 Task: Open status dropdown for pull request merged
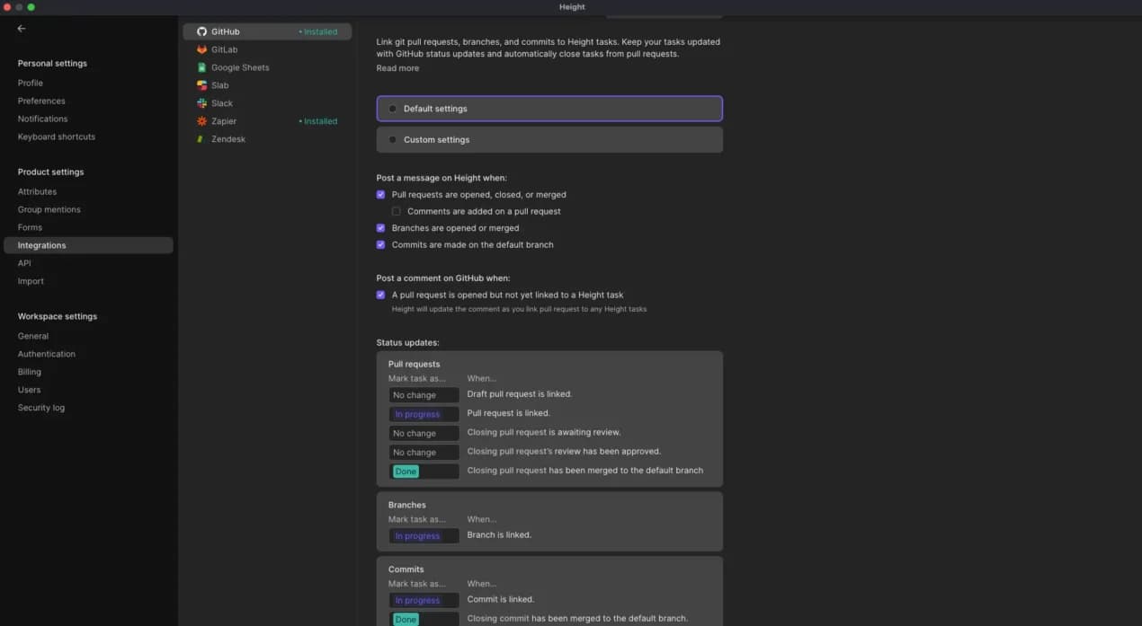[424, 472]
